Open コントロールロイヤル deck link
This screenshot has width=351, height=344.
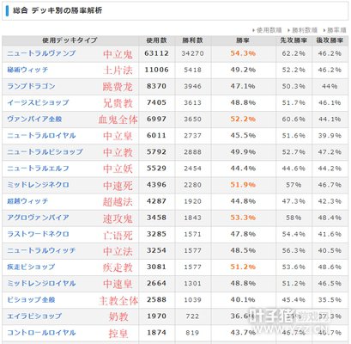pyautogui.click(x=41, y=333)
